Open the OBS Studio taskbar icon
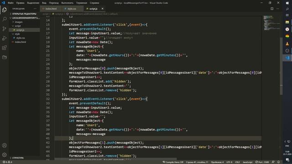 (287, 51)
